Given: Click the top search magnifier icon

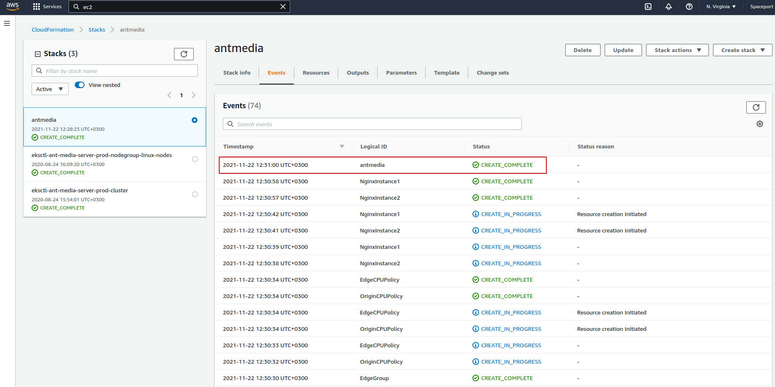Looking at the screenshot, I should (x=76, y=7).
